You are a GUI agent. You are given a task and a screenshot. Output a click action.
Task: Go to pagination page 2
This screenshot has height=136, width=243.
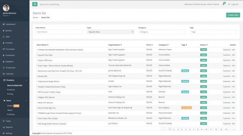click(174, 129)
